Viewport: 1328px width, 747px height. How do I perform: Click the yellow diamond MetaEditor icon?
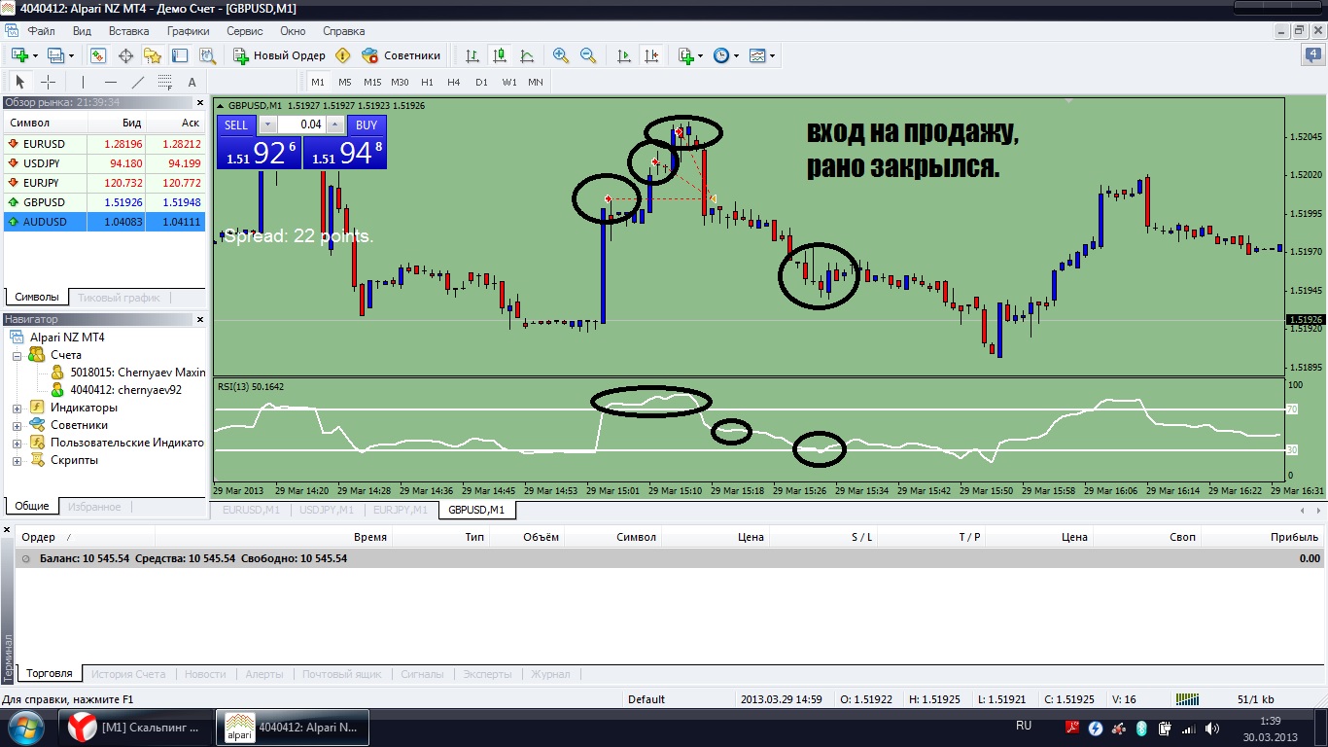tap(342, 55)
